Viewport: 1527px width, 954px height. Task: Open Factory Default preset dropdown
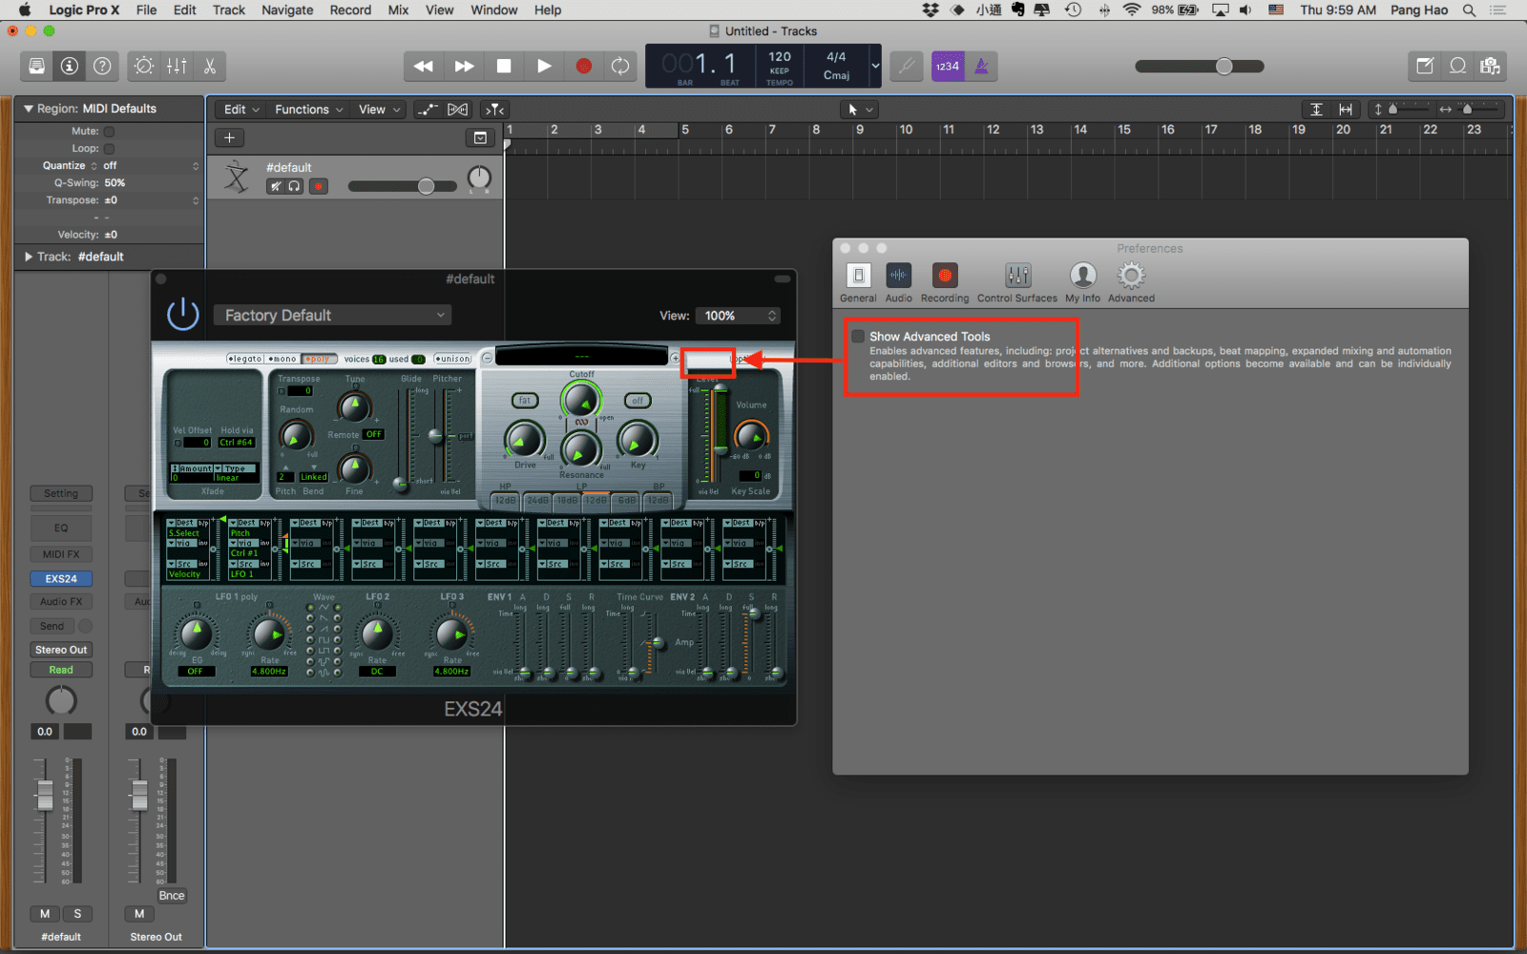[x=332, y=315]
